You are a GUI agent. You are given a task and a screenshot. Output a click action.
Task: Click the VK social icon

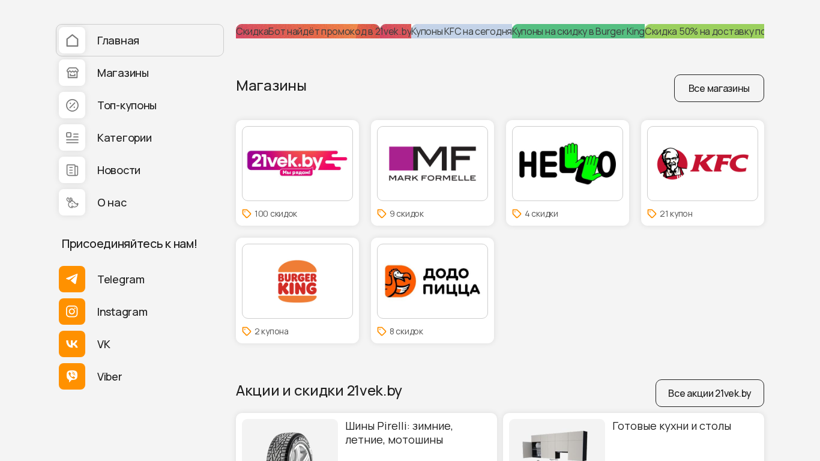coord(72,344)
